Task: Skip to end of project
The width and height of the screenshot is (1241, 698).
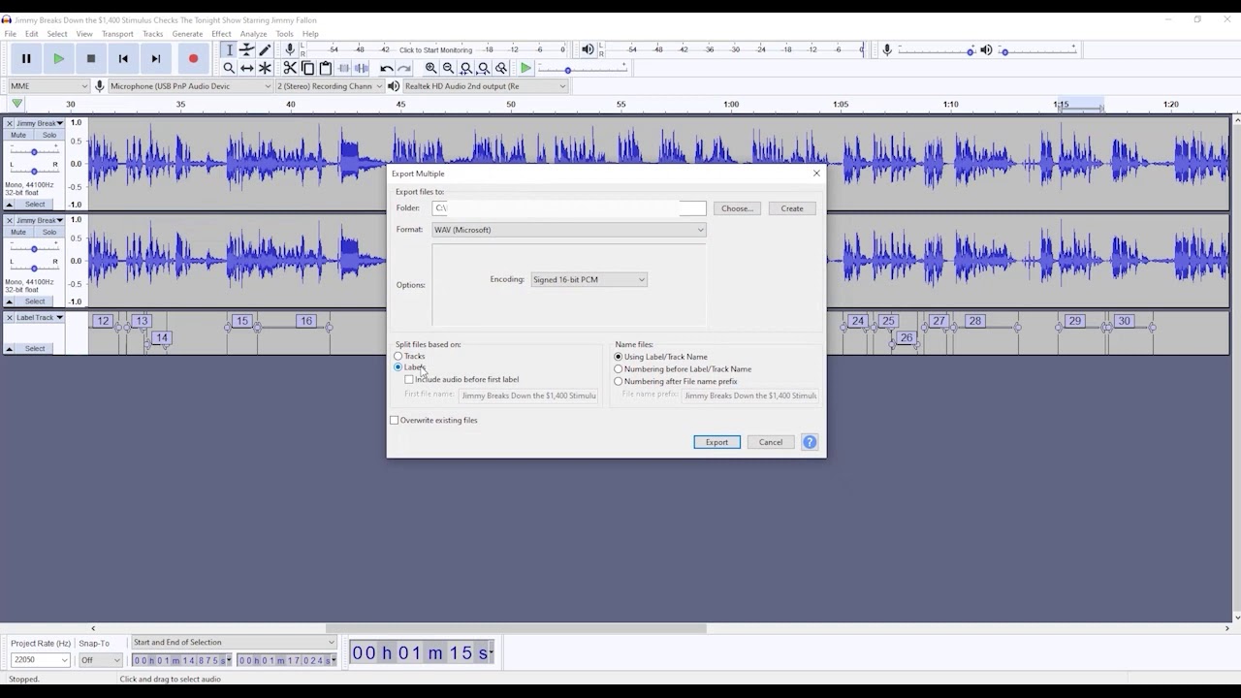Action: (156, 58)
